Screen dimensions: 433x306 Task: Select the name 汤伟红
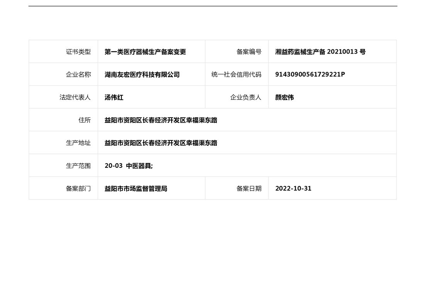[x=114, y=97]
